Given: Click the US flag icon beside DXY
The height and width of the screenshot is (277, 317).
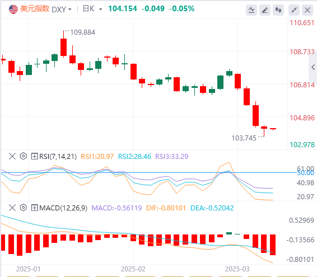Looking at the screenshot, I should pos(13,10).
